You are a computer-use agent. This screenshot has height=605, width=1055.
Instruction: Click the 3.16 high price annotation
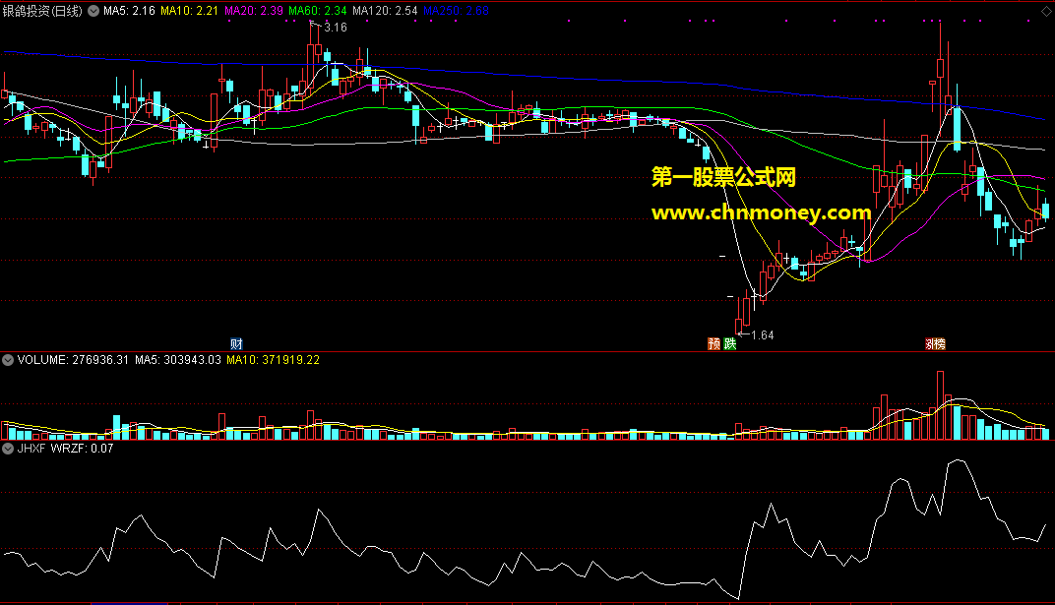click(x=336, y=28)
